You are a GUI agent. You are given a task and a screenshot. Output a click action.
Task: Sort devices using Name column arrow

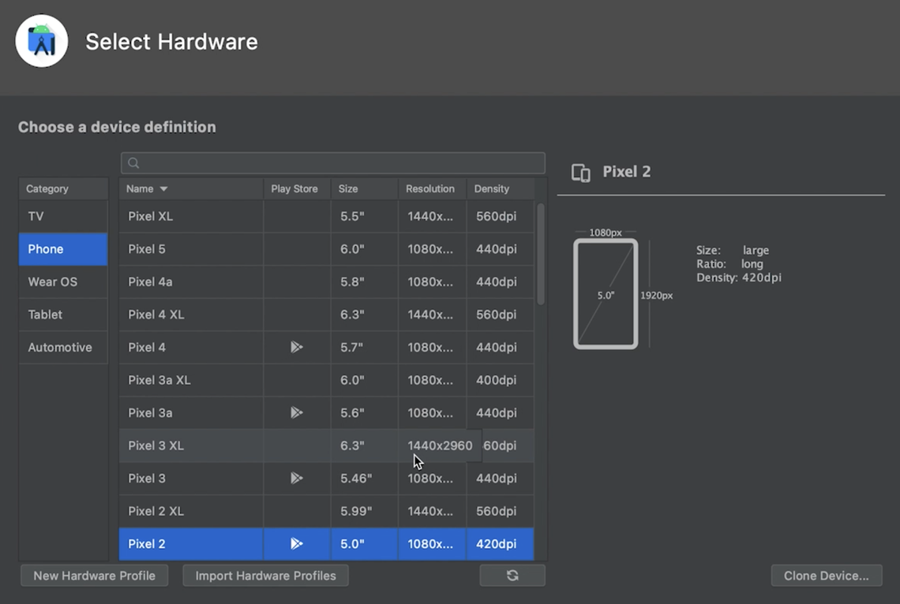(163, 188)
